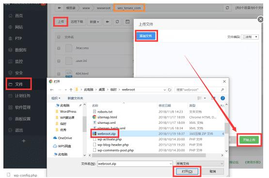Select webroot.zip in file list
Screen dimensions: 269x178
(x=106, y=133)
